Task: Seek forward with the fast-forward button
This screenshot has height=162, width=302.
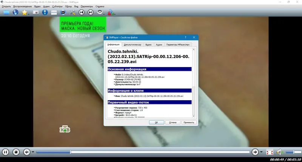Action: tap(255, 152)
